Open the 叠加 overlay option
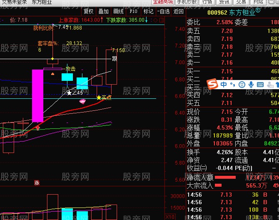 point(103,12)
